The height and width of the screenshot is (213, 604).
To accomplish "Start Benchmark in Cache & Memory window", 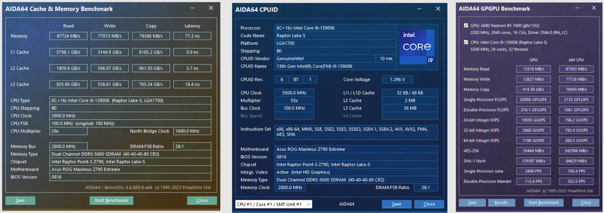I will pos(111,200).
